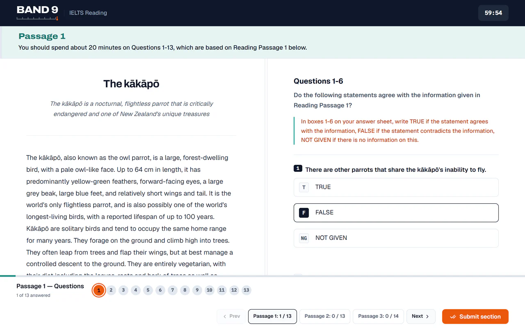Click the question 1 number badge

298,169
